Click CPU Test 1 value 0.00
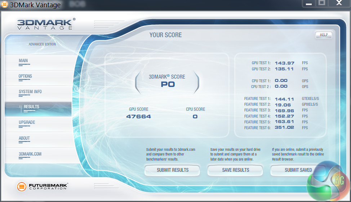This screenshot has height=202, width=351. click(281, 81)
